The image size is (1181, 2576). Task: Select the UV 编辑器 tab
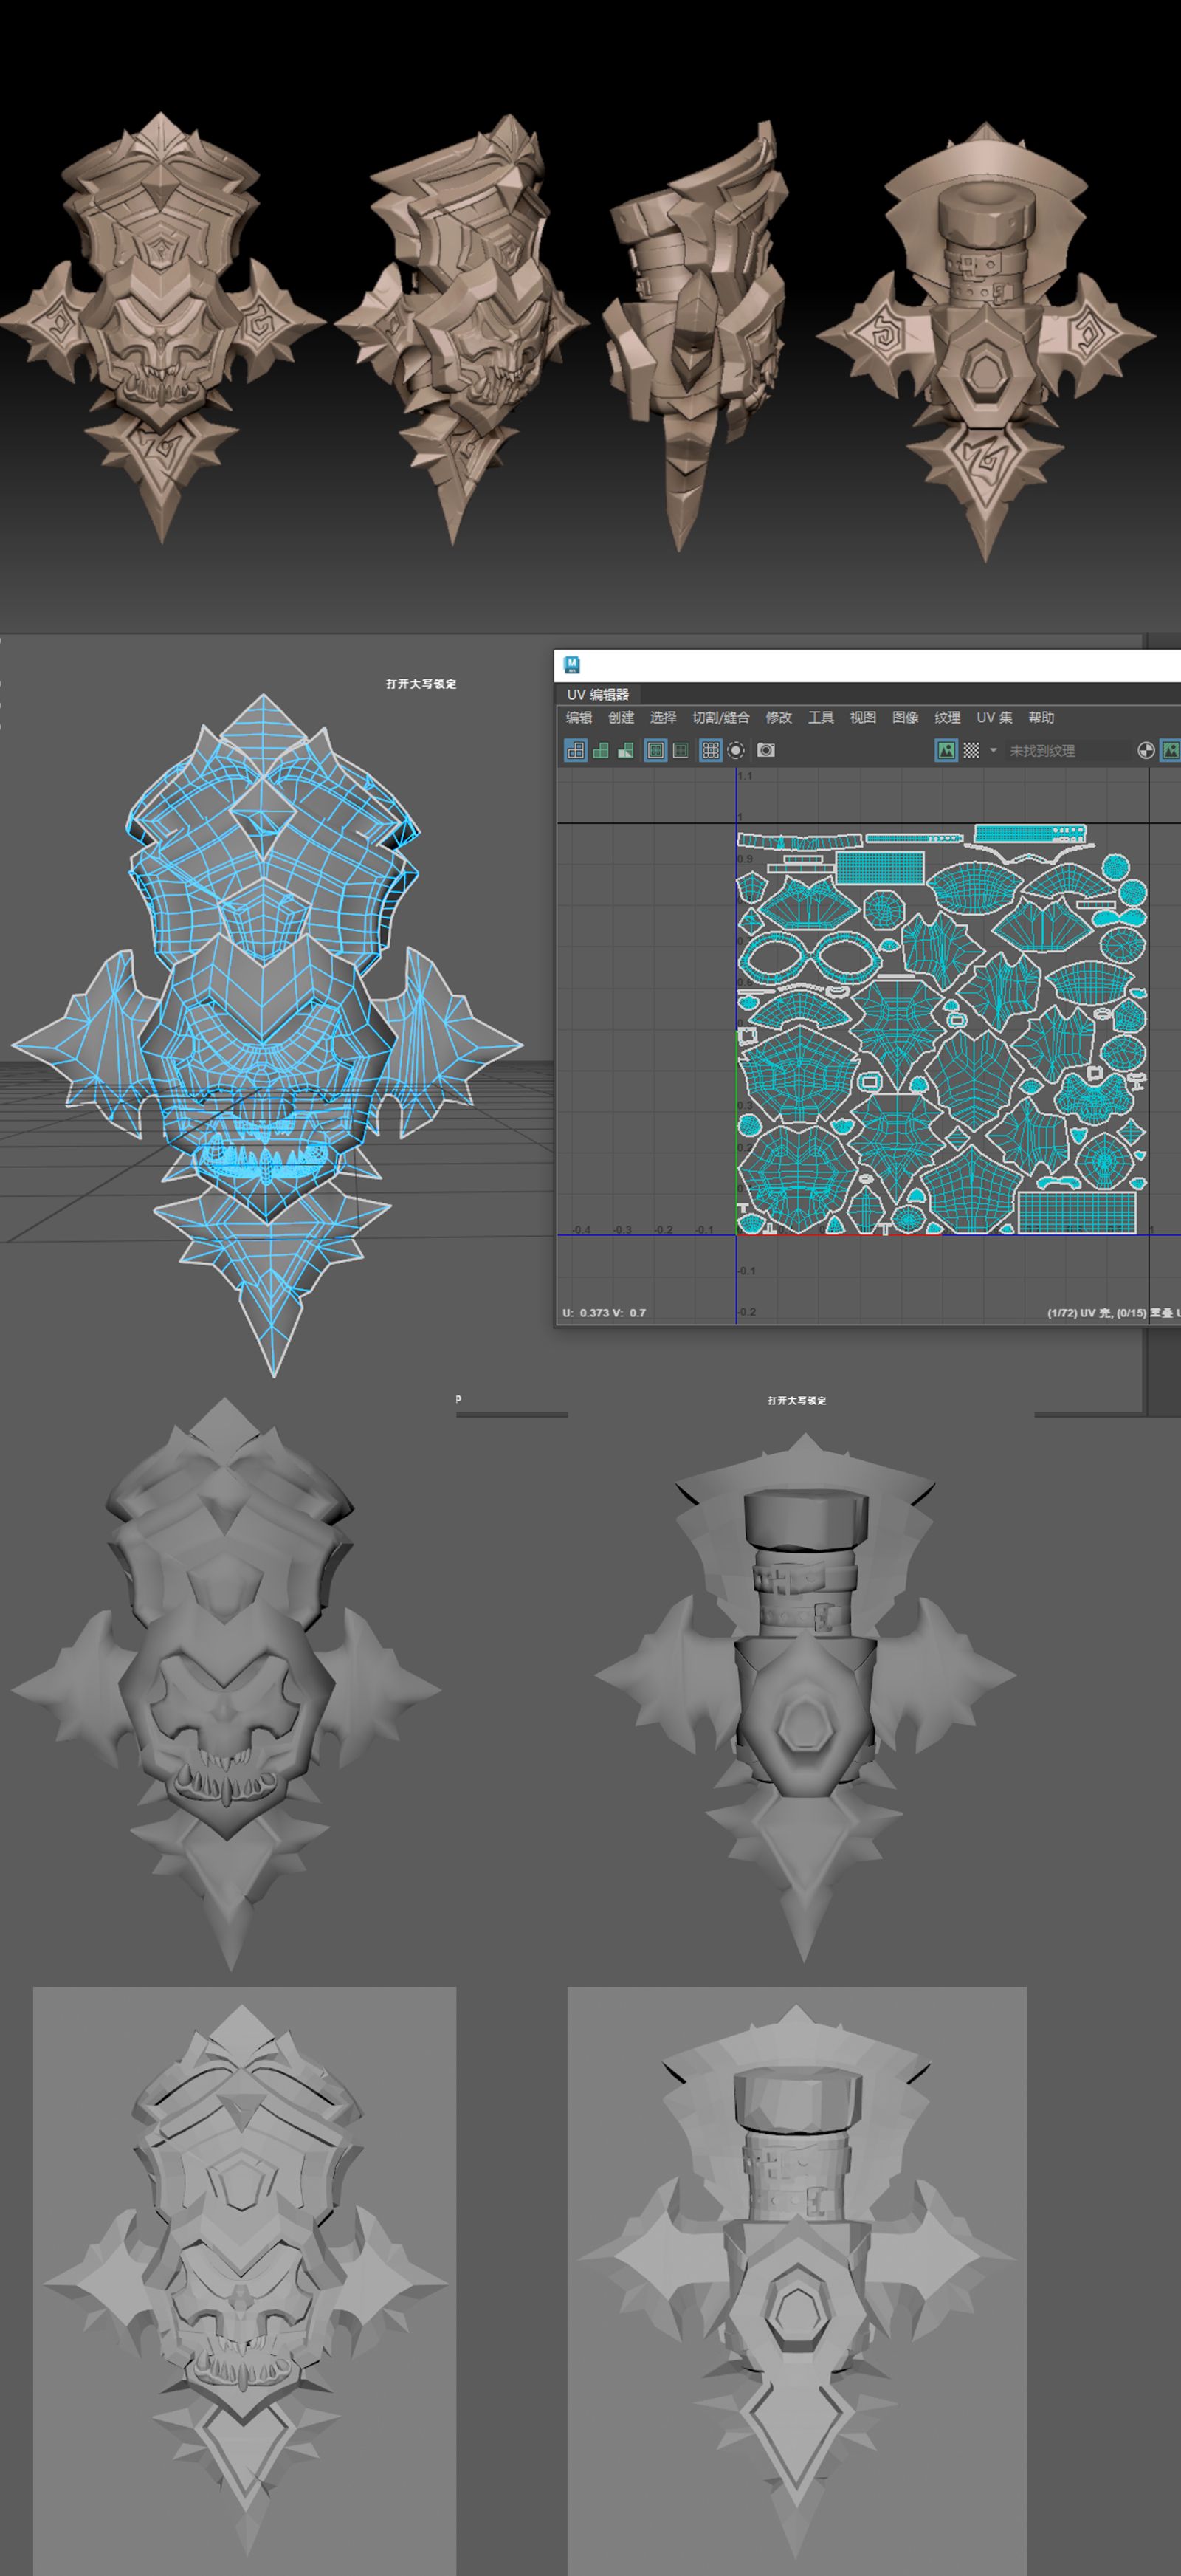click(x=598, y=694)
